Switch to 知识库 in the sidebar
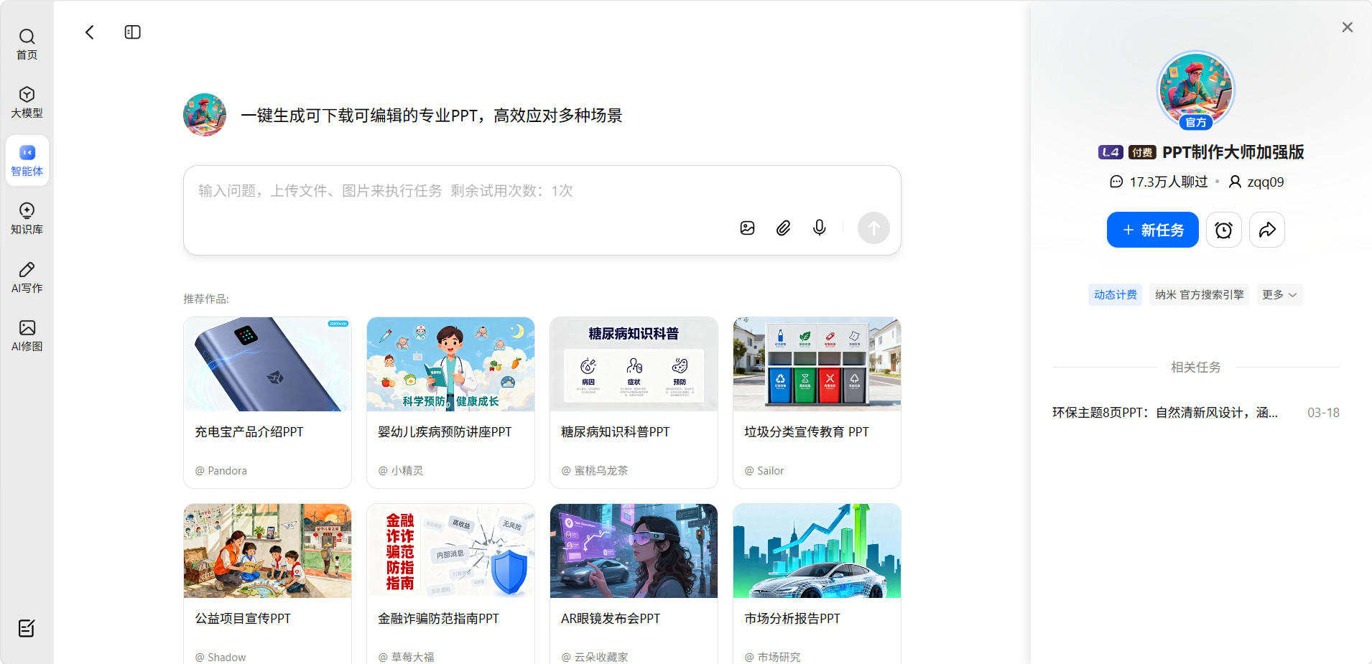Image resolution: width=1372 pixels, height=664 pixels. pos(27,218)
